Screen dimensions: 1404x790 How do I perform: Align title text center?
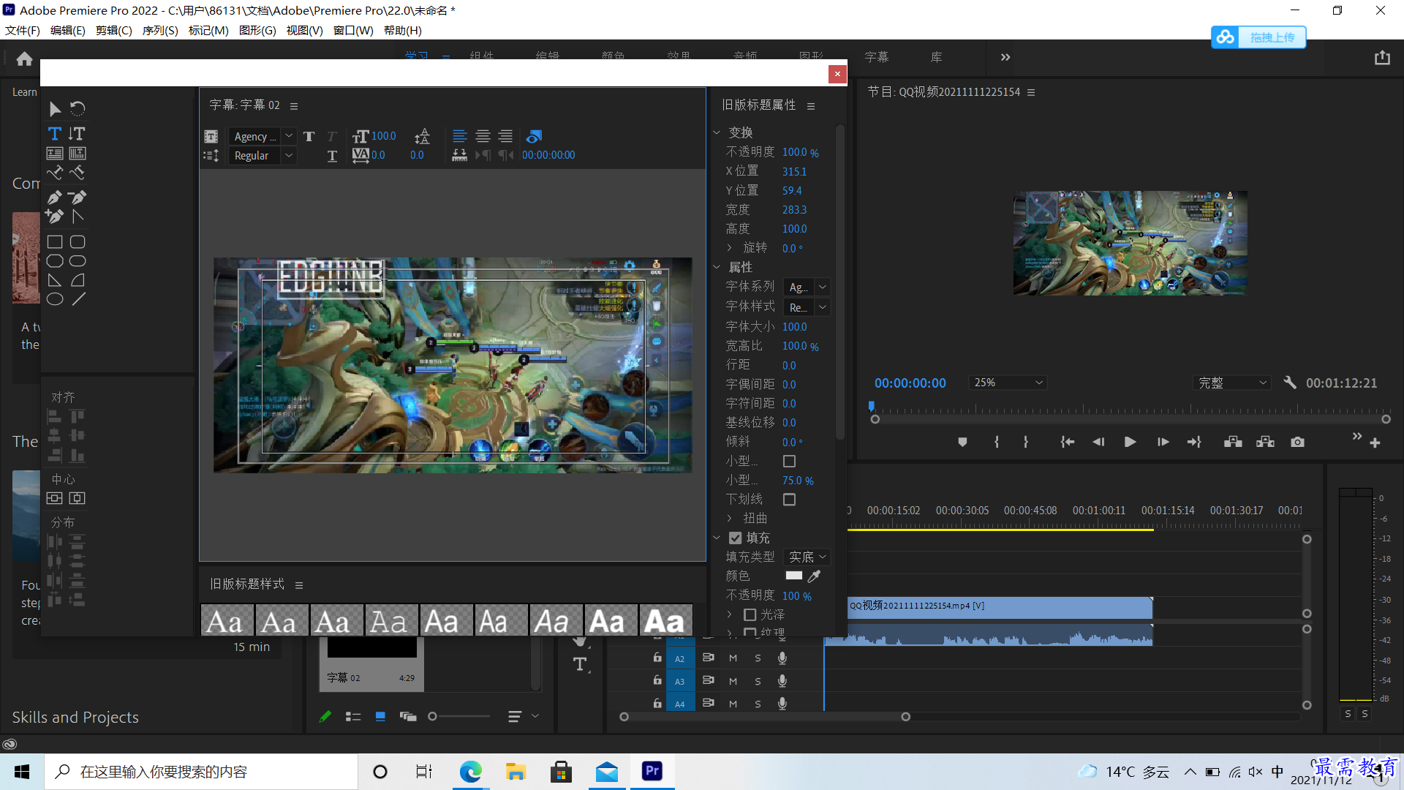click(x=483, y=136)
